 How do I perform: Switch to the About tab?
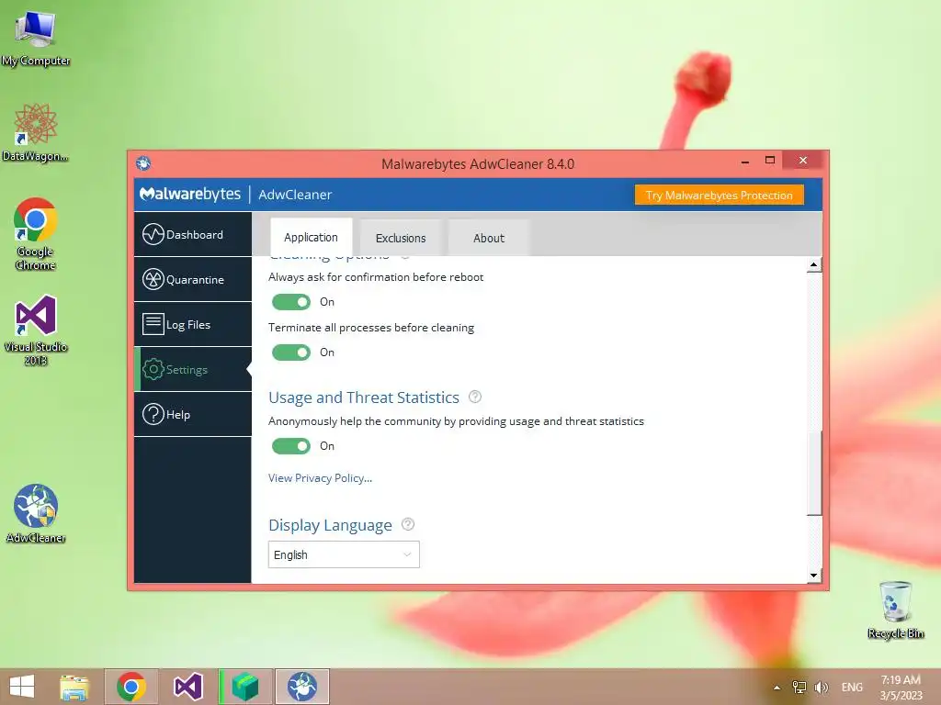(489, 238)
